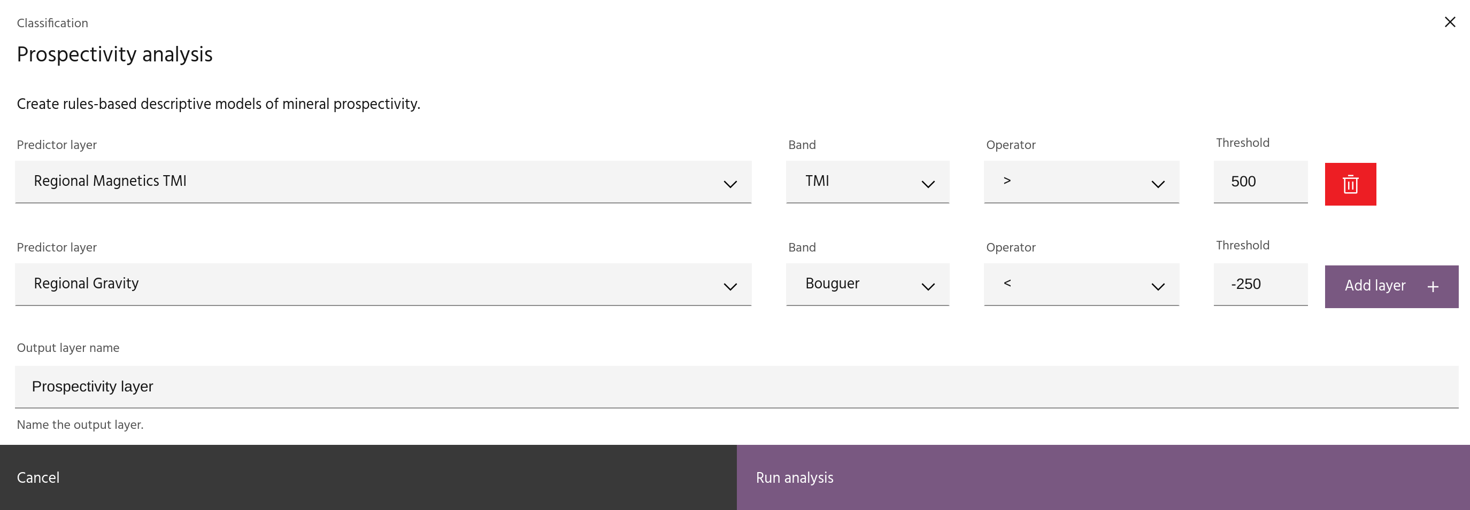Click chevron arrow in Regional Gravity field
The width and height of the screenshot is (1470, 510).
coord(730,287)
